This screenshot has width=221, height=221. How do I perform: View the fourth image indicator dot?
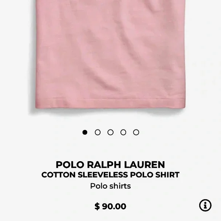pos(123,132)
